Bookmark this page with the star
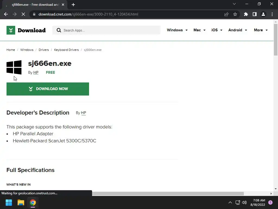Viewport: 278px width, 209px height. pyautogui.click(x=235, y=14)
